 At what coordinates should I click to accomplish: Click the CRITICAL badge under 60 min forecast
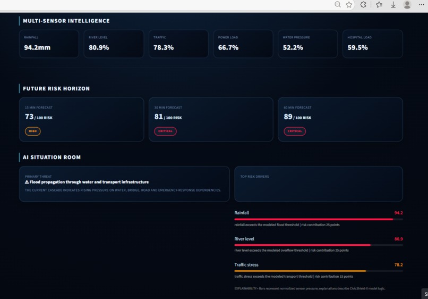click(295, 131)
